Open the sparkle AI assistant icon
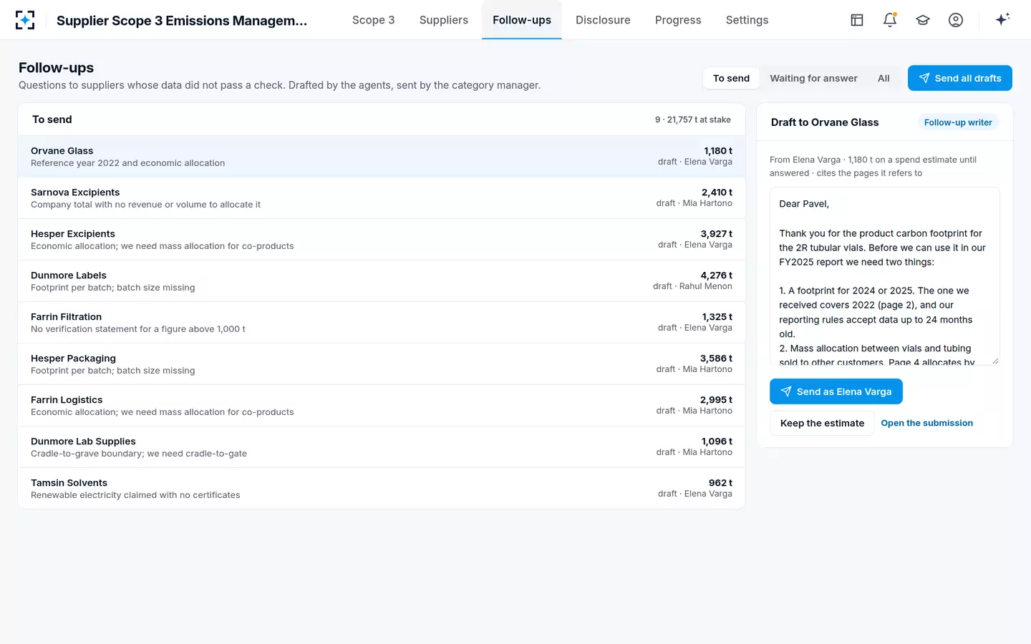Image resolution: width=1031 pixels, height=644 pixels. pyautogui.click(x=1002, y=19)
